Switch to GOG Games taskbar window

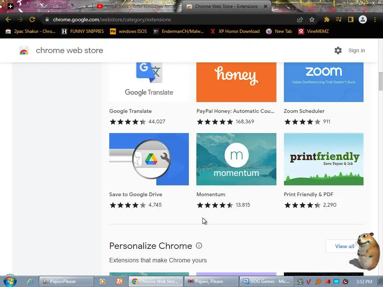(266, 281)
